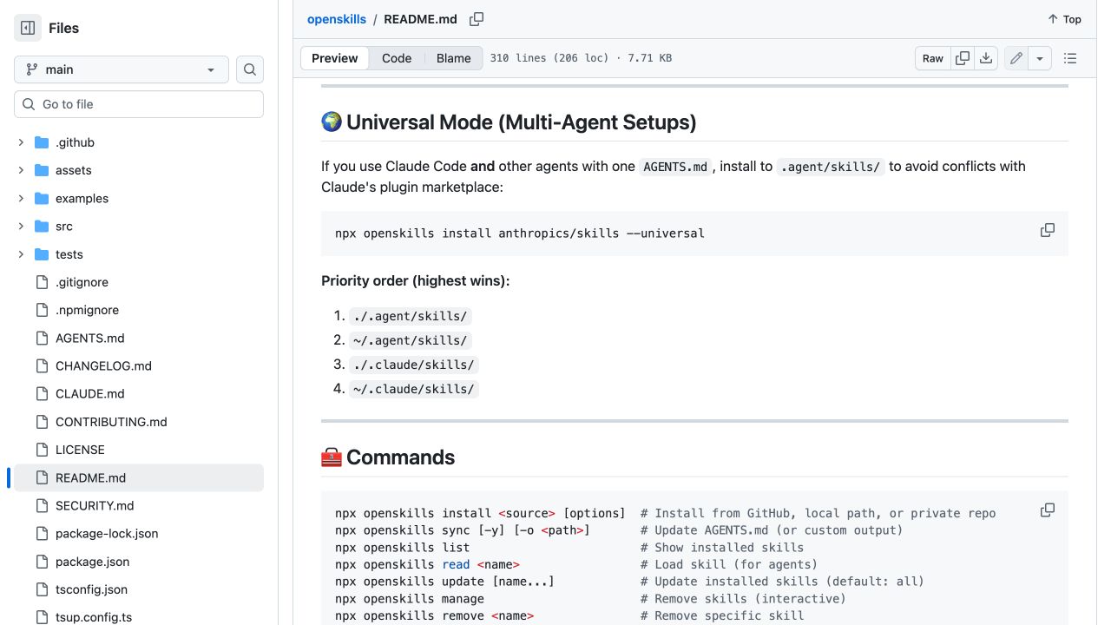The width and height of the screenshot is (1111, 625).
Task: Go to openskills repository breadcrumb link
Action: click(337, 19)
